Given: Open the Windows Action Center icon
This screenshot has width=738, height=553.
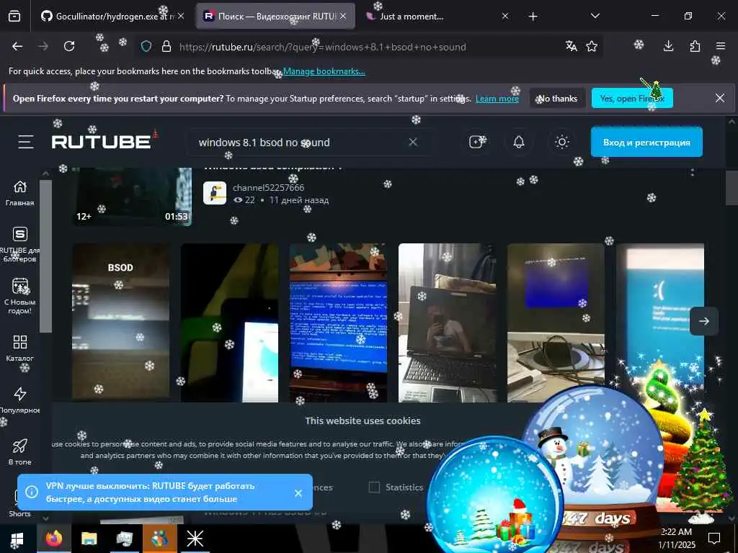Looking at the screenshot, I should pyautogui.click(x=714, y=539).
